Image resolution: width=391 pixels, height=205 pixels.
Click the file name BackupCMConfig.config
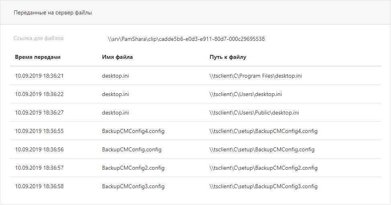tap(132, 149)
